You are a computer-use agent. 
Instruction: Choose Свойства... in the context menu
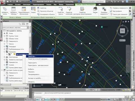[x=32, y=56]
